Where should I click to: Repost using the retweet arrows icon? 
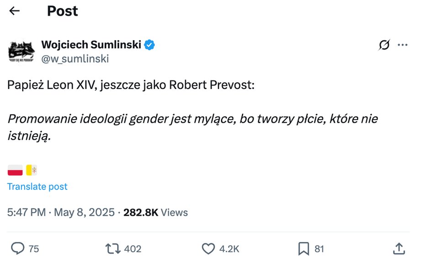click(113, 249)
